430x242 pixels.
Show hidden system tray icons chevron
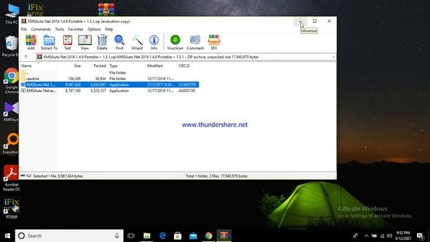click(366, 236)
